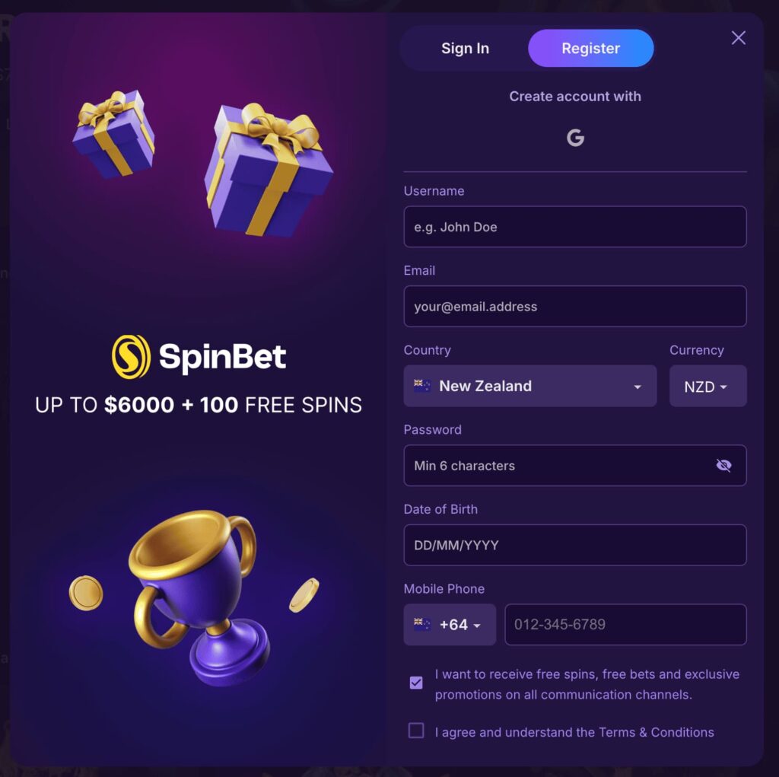Click the SpinBet logo

[x=199, y=356]
